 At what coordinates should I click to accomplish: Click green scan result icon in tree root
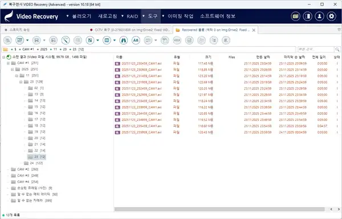tap(9, 57)
